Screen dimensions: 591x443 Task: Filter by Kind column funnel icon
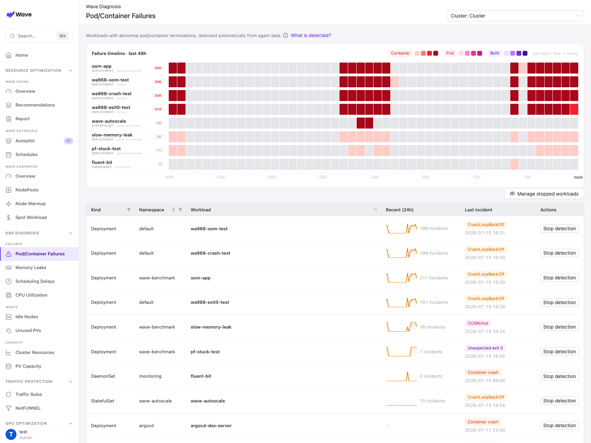[129, 210]
